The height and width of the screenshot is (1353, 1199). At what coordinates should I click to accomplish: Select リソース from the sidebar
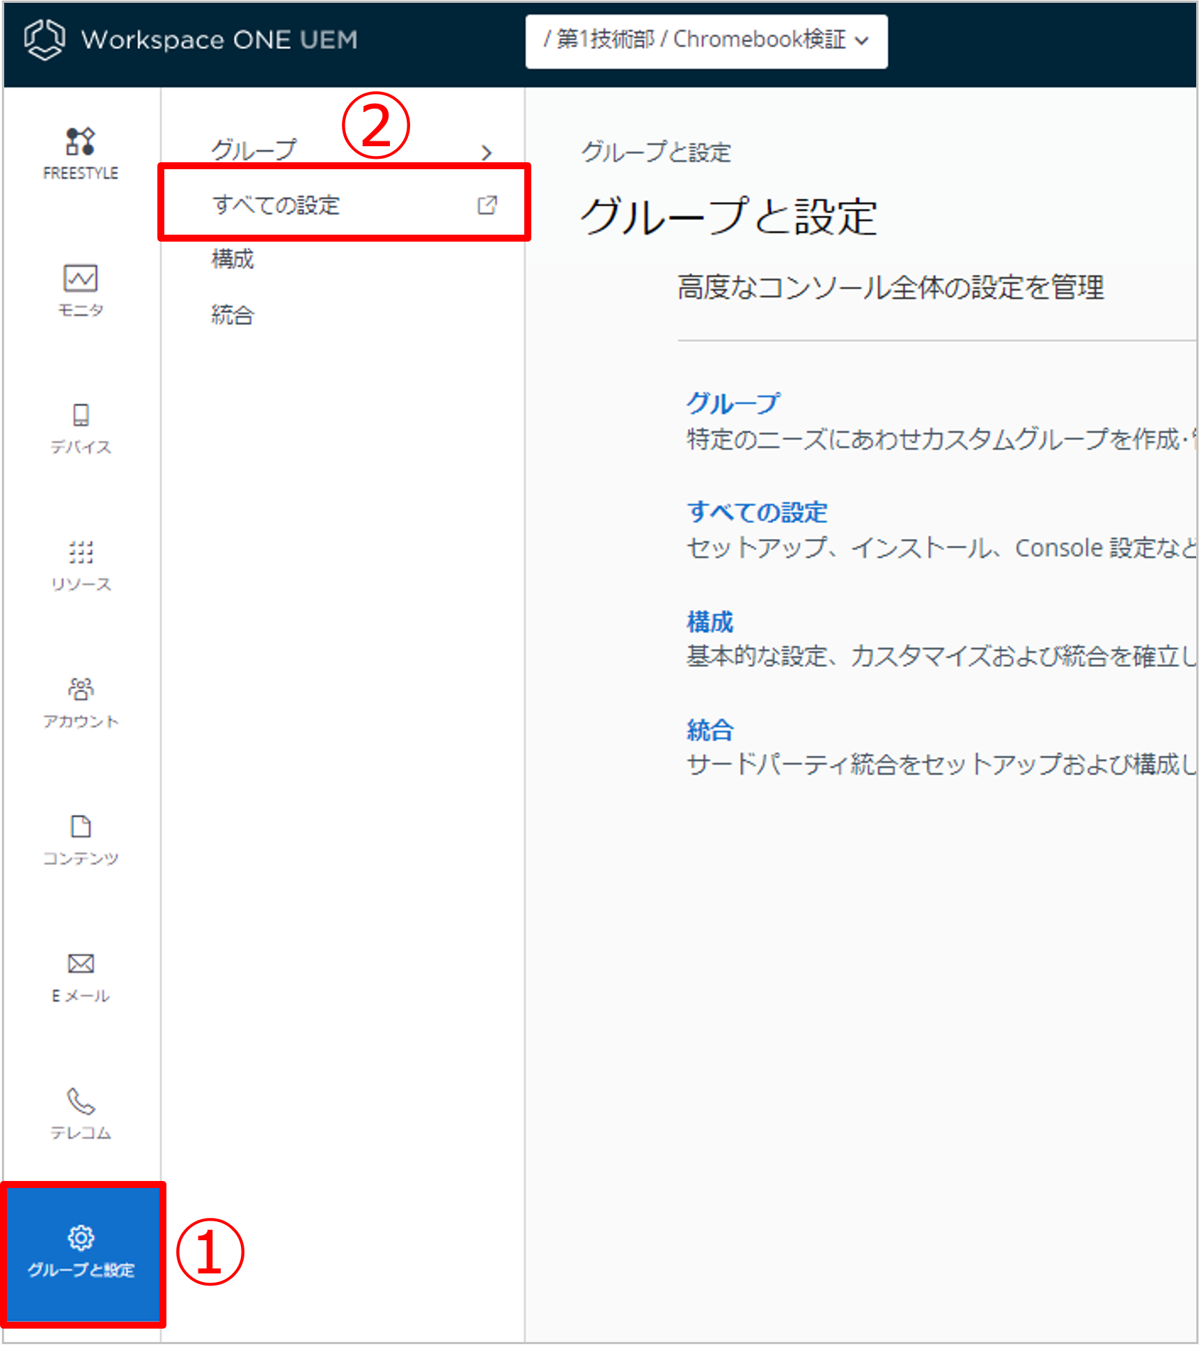[x=80, y=564]
